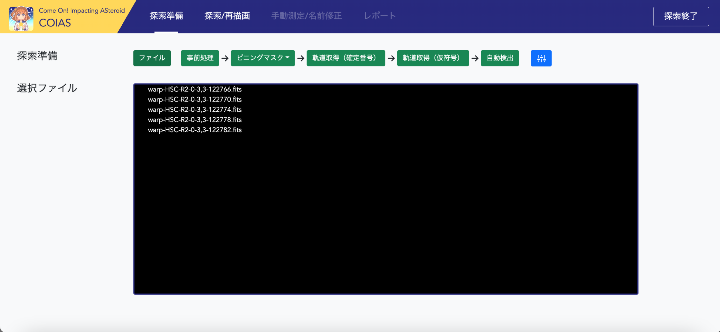Screen dimensions: 720x332
Task: Go to the レポート tab
Action: [x=380, y=16]
